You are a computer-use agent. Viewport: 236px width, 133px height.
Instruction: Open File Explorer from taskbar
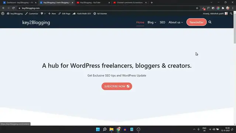(x=111, y=129)
